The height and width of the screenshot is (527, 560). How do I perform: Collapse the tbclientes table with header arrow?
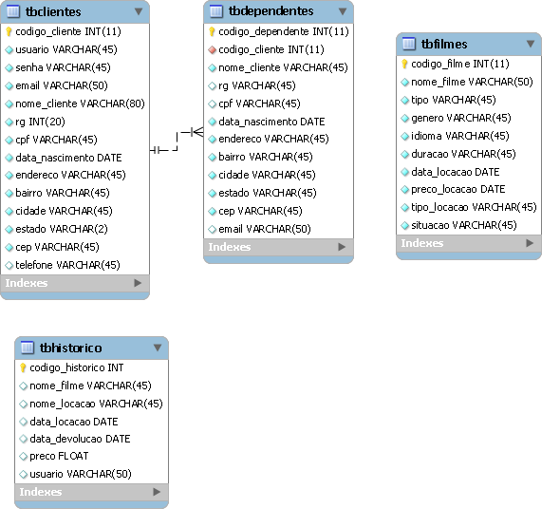pos(139,11)
